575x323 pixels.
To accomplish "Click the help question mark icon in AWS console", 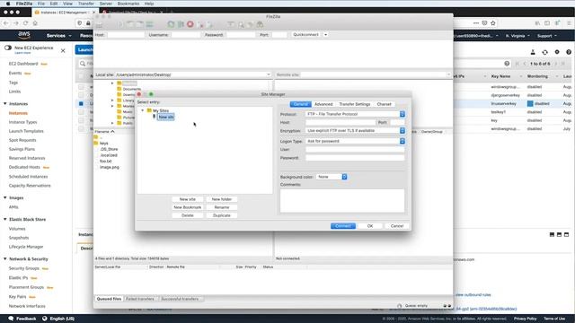I will pyautogui.click(x=569, y=52).
